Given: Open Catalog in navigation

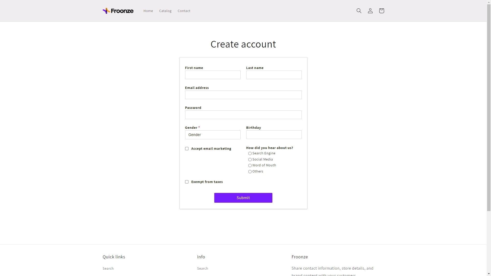Looking at the screenshot, I should click(x=165, y=11).
